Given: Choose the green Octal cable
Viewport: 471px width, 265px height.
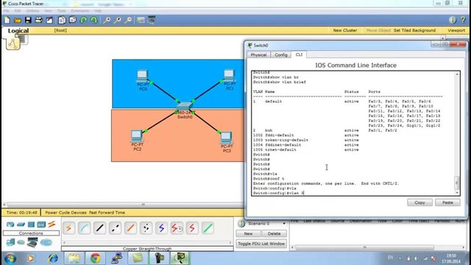Looking at the screenshot, I should (x=208, y=228).
